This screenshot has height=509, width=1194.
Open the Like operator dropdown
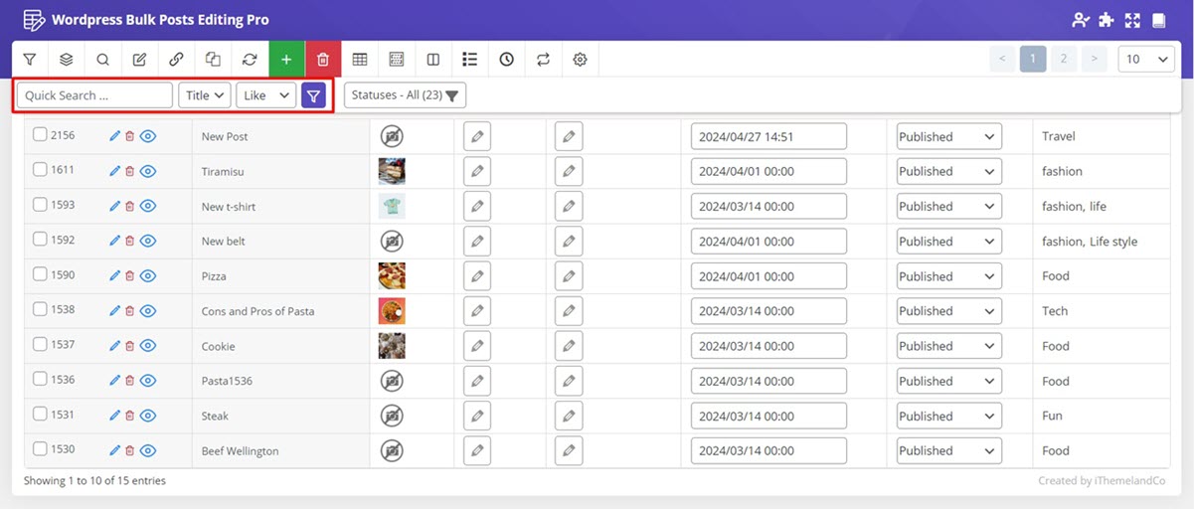coord(266,95)
